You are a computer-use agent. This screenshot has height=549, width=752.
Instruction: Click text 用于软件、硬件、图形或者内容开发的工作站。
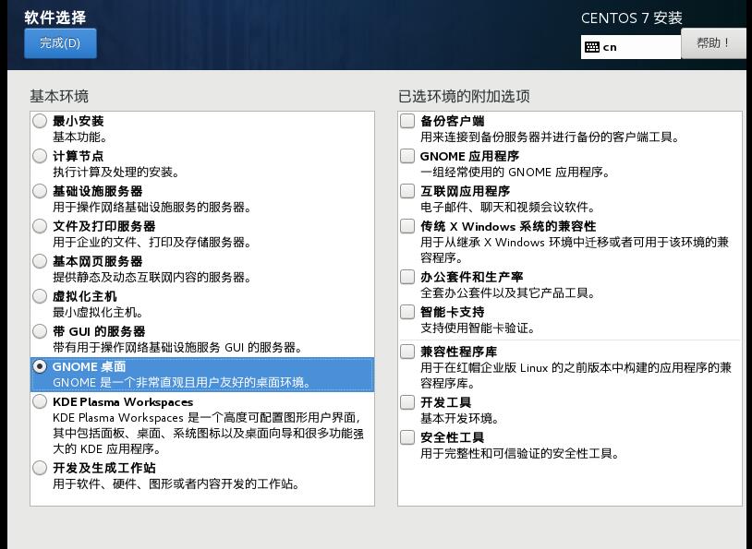click(x=176, y=483)
